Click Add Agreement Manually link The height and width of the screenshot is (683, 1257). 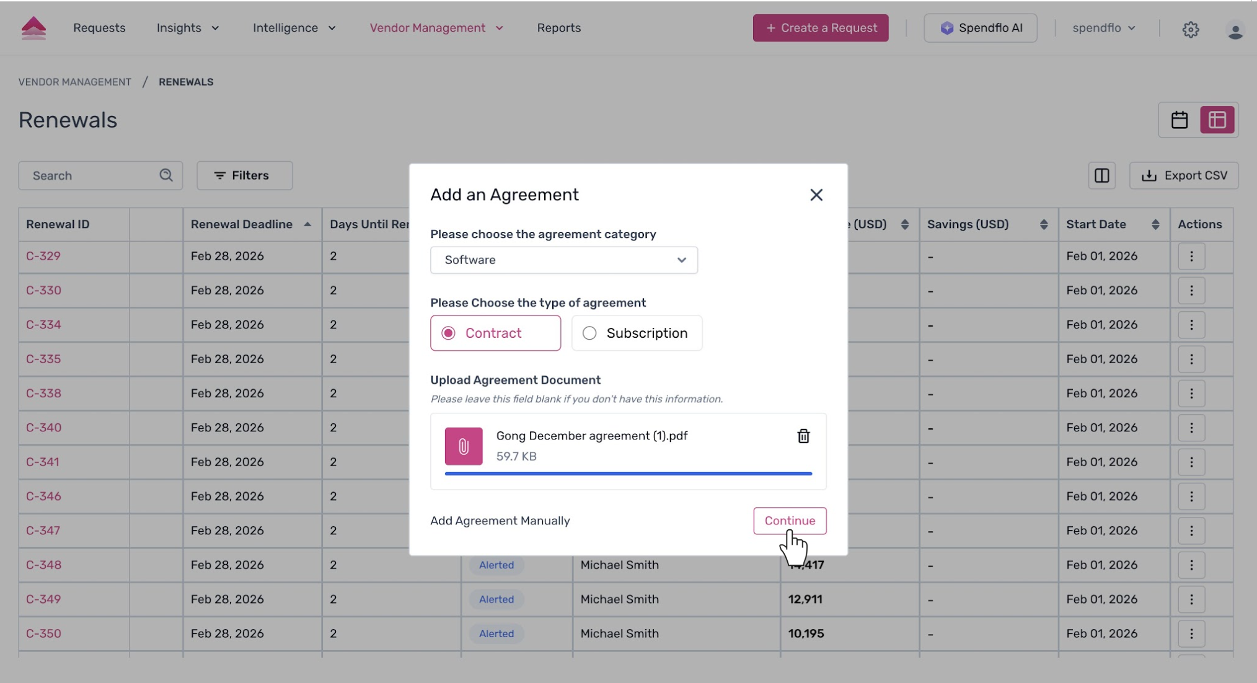(x=500, y=521)
